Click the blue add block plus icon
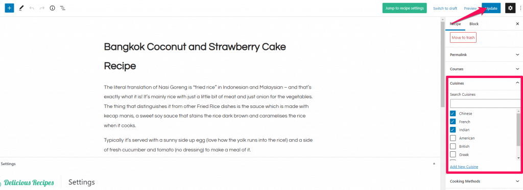 coord(9,8)
